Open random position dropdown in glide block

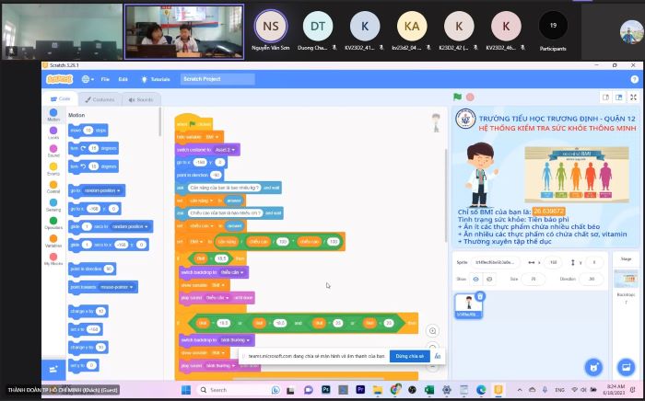130,226
